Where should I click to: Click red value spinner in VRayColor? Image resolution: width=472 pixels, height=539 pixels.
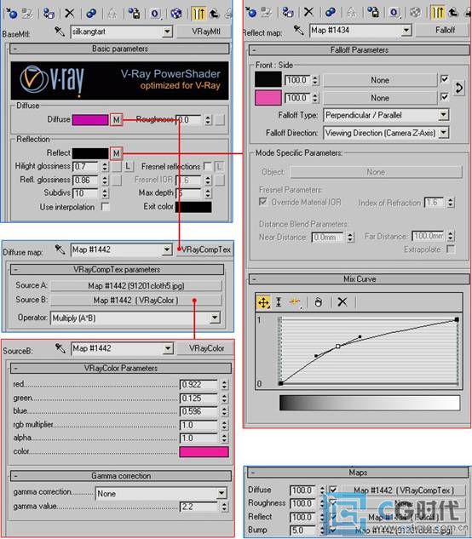pyautogui.click(x=224, y=384)
